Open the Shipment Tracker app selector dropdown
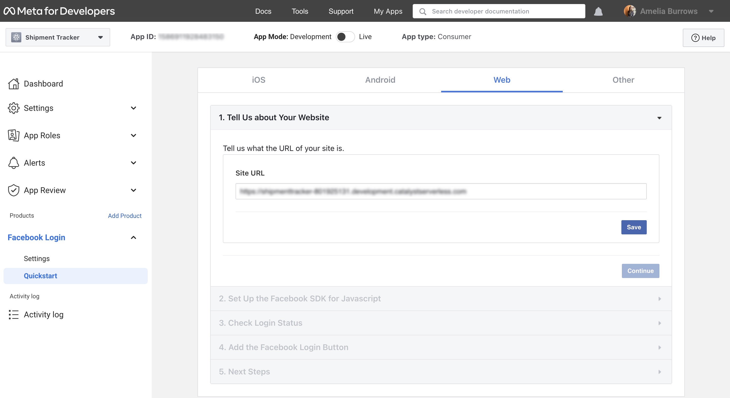730x398 pixels. tap(100, 37)
